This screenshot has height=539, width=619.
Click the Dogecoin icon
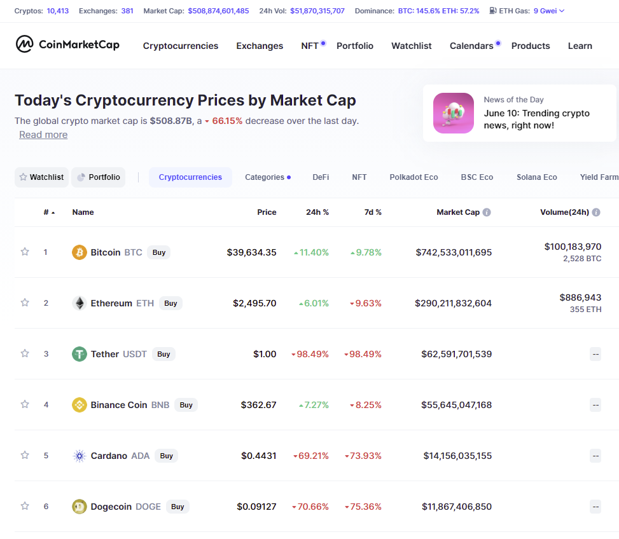[x=80, y=507]
